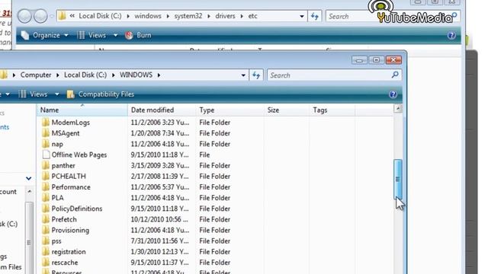Select the registration folder icon

click(46, 251)
